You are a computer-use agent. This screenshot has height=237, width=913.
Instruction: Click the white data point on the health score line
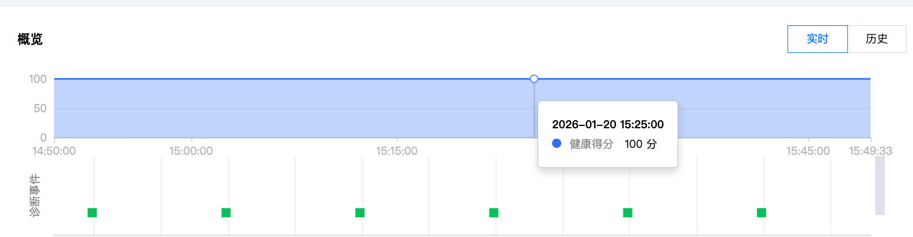pyautogui.click(x=534, y=79)
